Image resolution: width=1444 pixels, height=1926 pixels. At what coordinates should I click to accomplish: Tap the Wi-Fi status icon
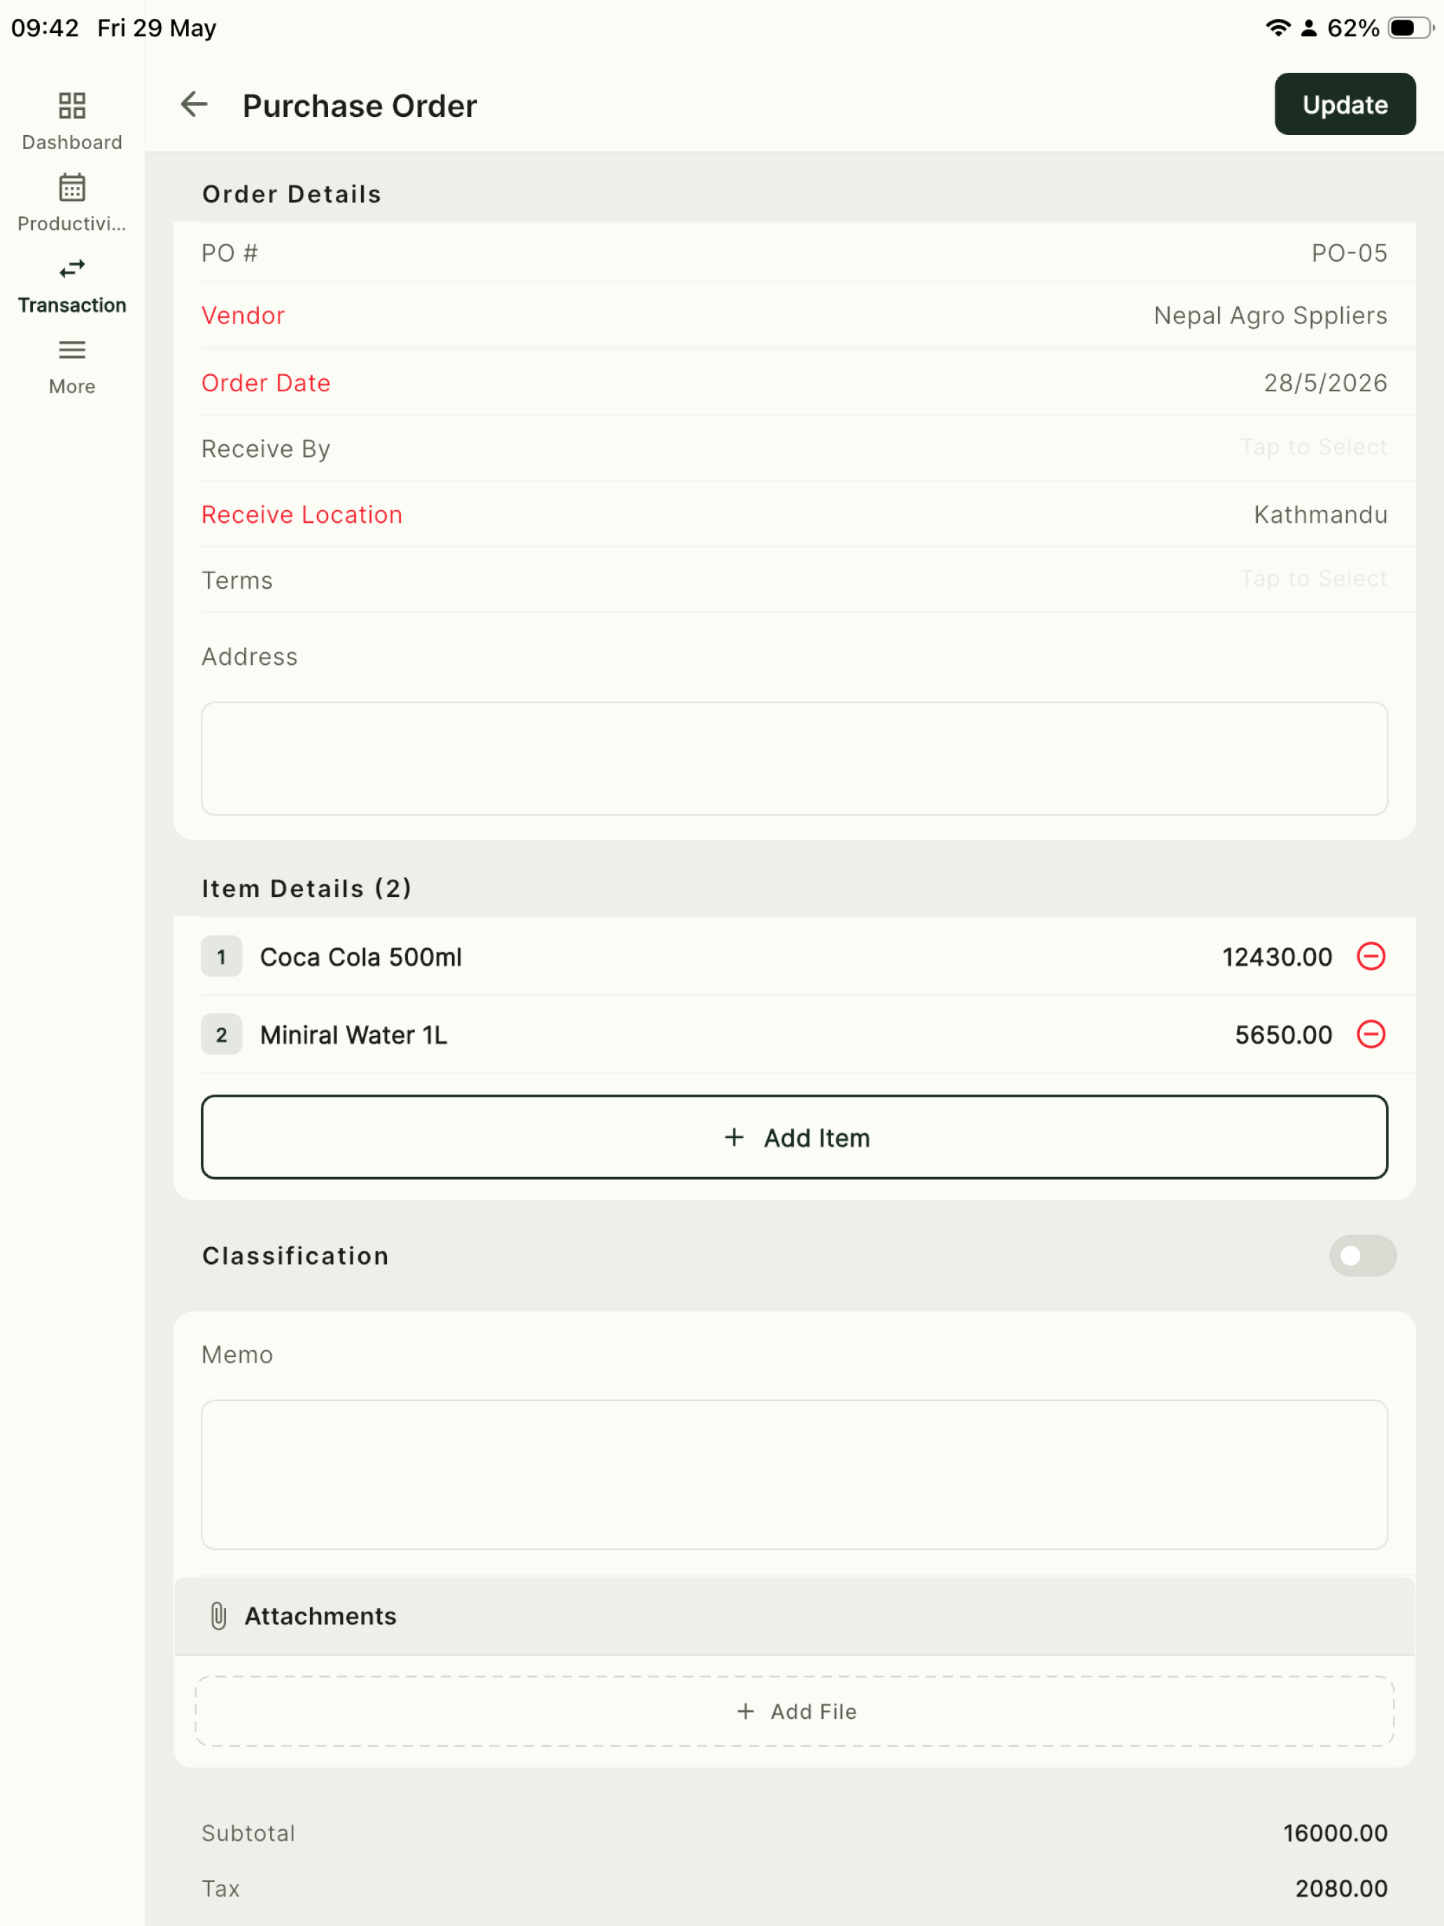click(x=1277, y=28)
